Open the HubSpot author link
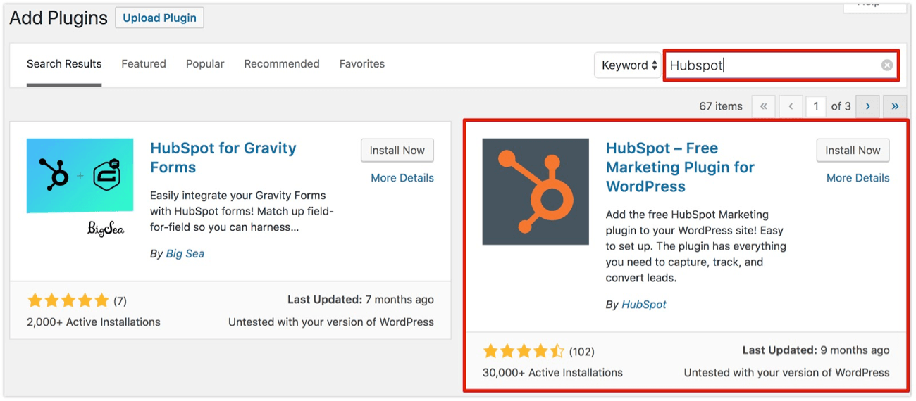 tap(644, 305)
